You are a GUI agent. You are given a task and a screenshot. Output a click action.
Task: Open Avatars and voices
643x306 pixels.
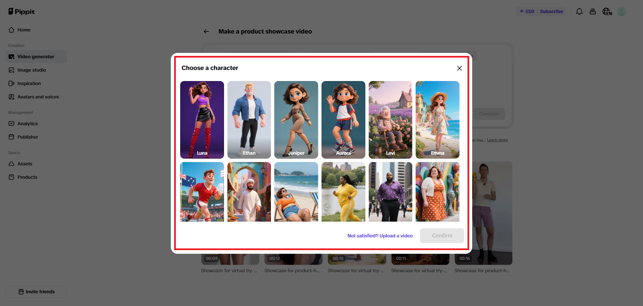(38, 96)
